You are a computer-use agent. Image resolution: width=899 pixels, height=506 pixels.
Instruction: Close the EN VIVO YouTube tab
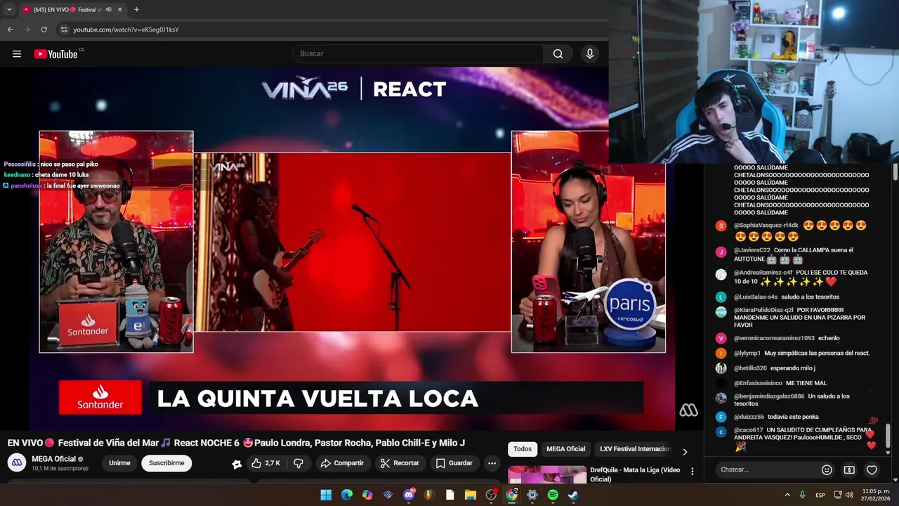click(x=119, y=10)
